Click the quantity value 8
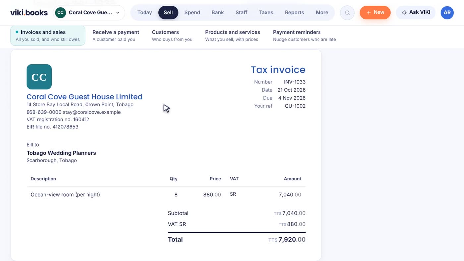This screenshot has width=464, height=261. click(x=176, y=195)
